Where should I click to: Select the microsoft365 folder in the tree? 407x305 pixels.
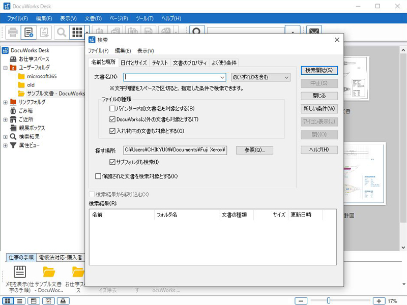click(x=42, y=76)
